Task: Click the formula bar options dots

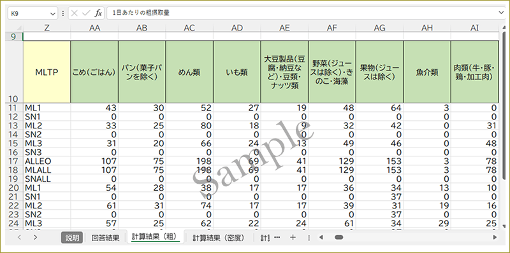Action: click(x=62, y=13)
